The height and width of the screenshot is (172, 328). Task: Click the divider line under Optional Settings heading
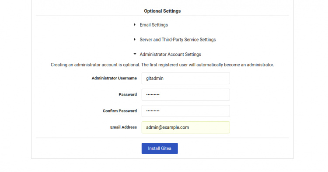click(x=162, y=15)
